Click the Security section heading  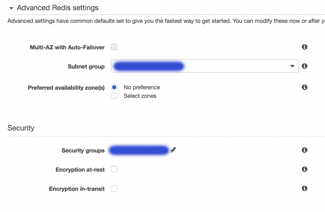tap(21, 128)
